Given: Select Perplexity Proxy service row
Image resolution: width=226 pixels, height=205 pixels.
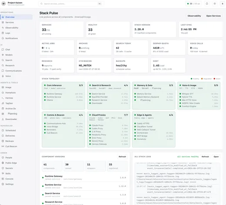Looking at the screenshot, I should click(x=109, y=135).
